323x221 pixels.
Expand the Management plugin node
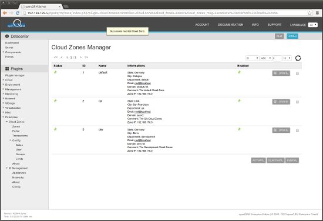click(x=4, y=89)
